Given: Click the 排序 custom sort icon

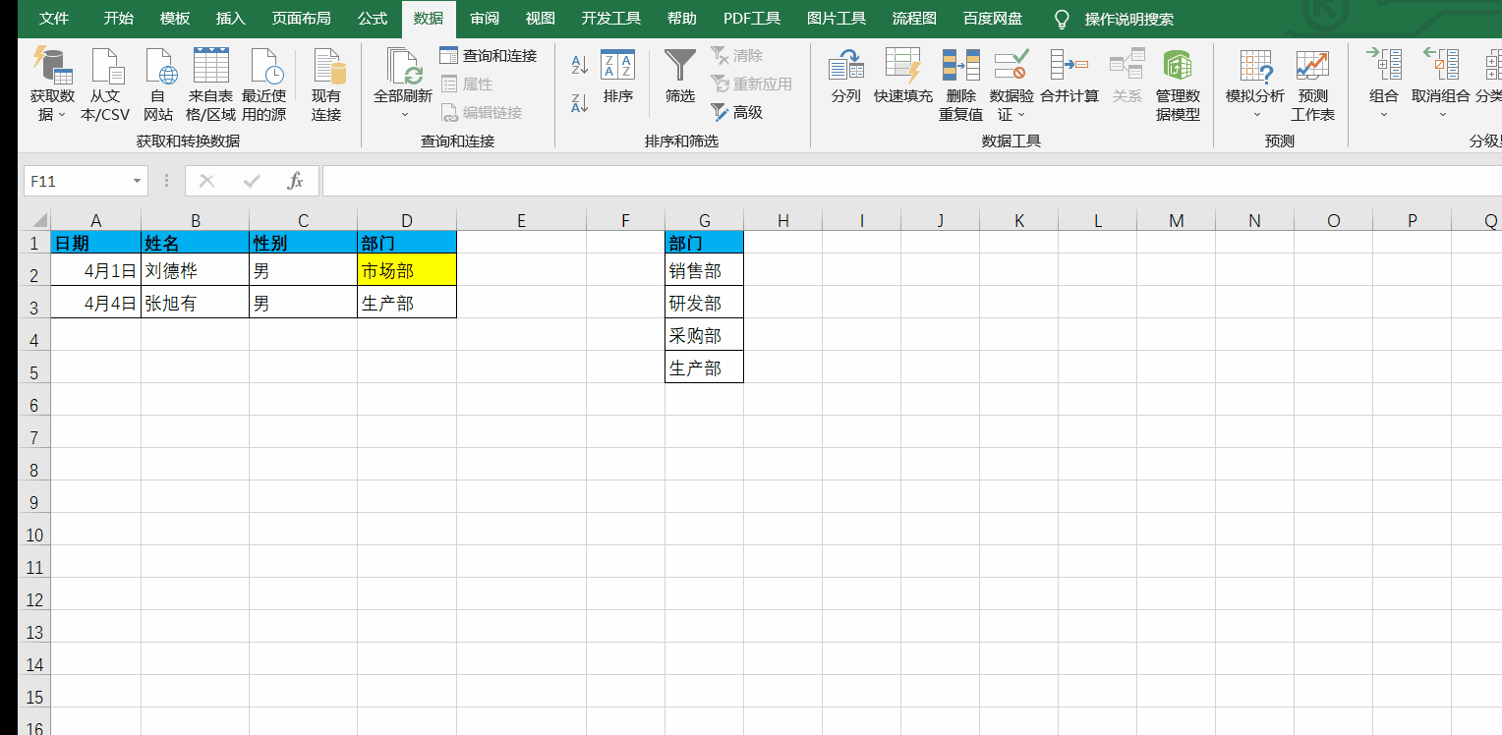Looking at the screenshot, I should pyautogui.click(x=618, y=67).
